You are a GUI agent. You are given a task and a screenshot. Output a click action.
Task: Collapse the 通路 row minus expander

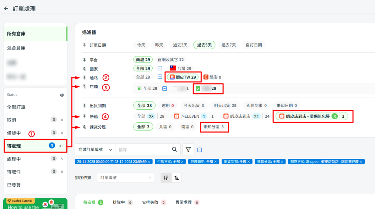pyautogui.click(x=160, y=77)
